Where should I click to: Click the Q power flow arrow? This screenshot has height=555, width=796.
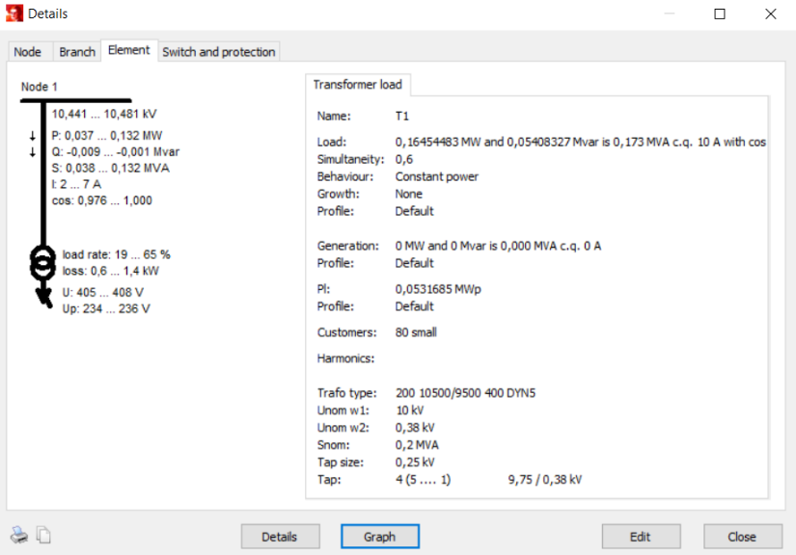pos(32,151)
